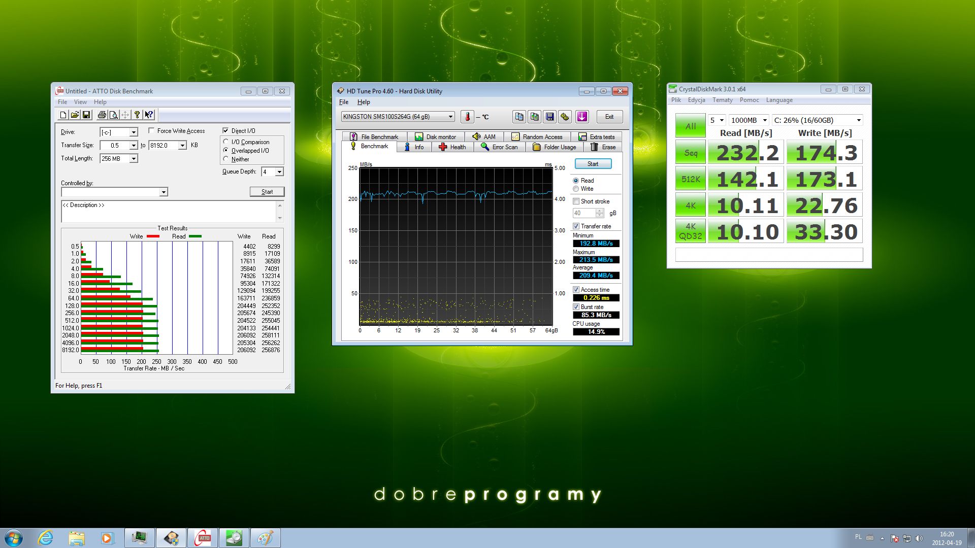Select the Neither radio option in ATTO
975x548 pixels.
[x=226, y=159]
